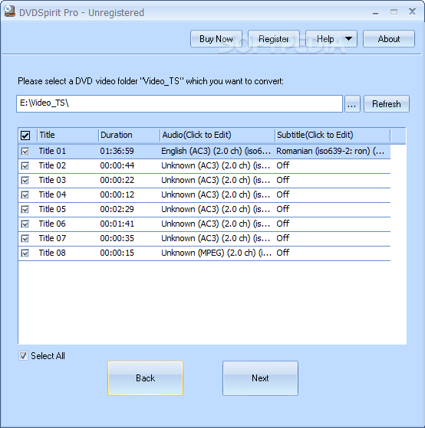
Task: Click the 00:00:35 duration cell
Action: click(117, 238)
